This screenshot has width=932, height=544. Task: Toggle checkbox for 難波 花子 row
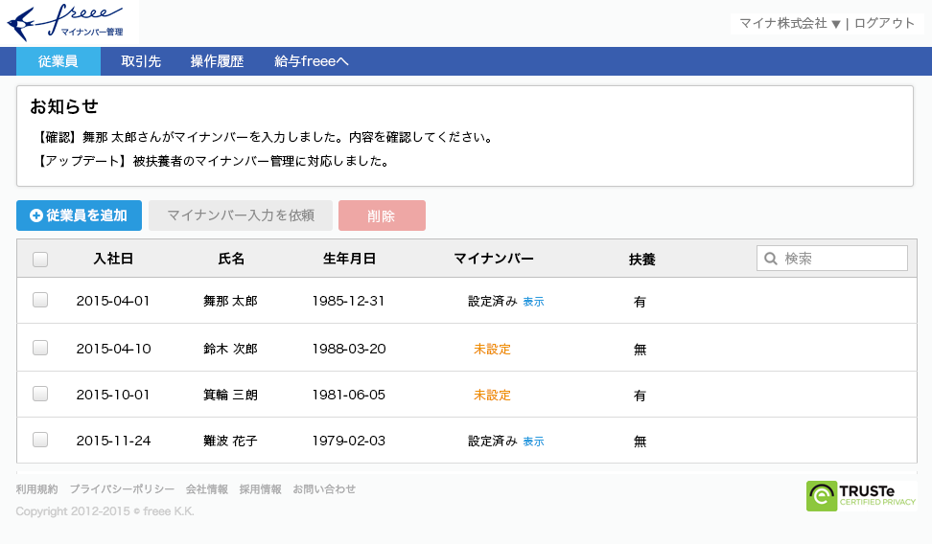coord(40,441)
